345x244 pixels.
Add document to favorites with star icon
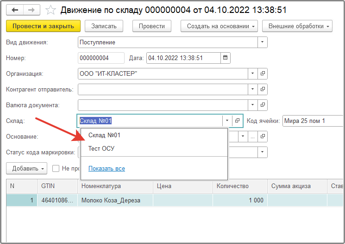pyautogui.click(x=50, y=10)
